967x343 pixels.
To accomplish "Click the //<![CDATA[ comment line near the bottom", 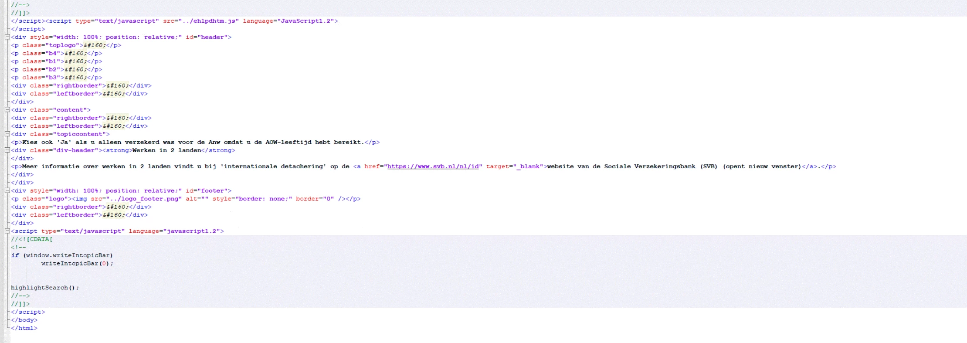I will click(x=32, y=239).
